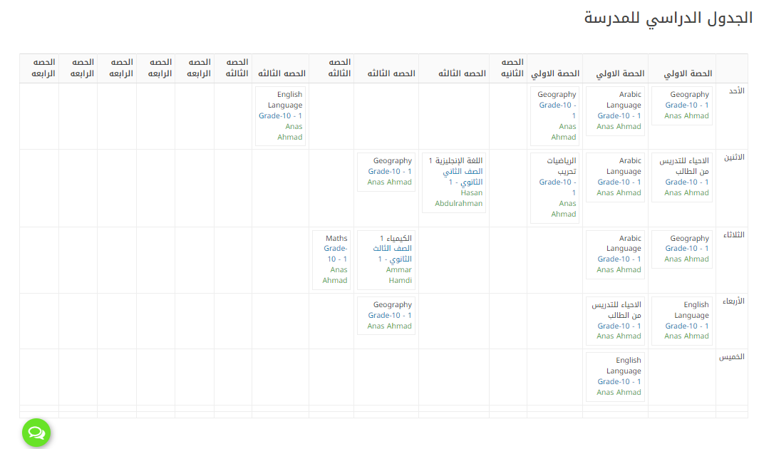
Task: Open the green chat bubble widget
Action: pyautogui.click(x=36, y=433)
